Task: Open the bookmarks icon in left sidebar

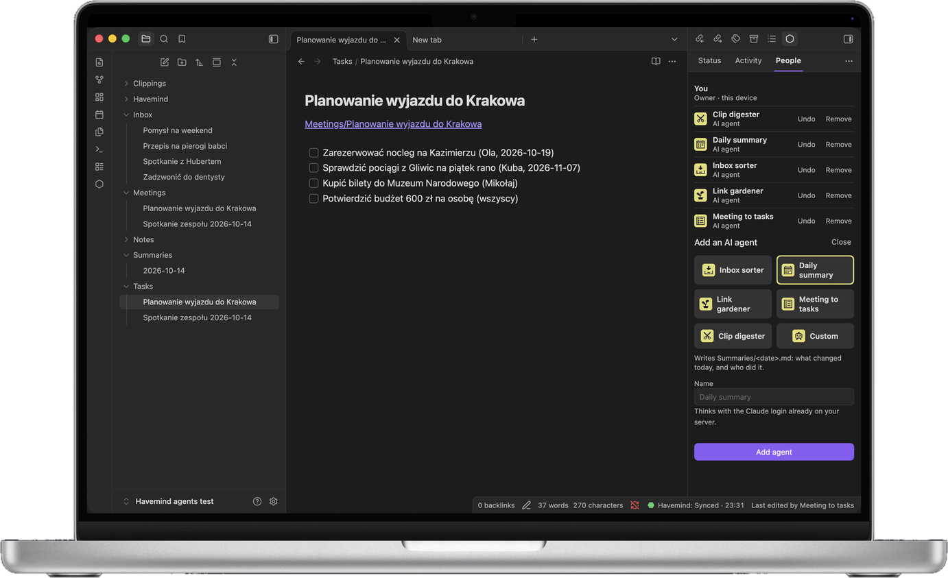Action: (x=182, y=39)
